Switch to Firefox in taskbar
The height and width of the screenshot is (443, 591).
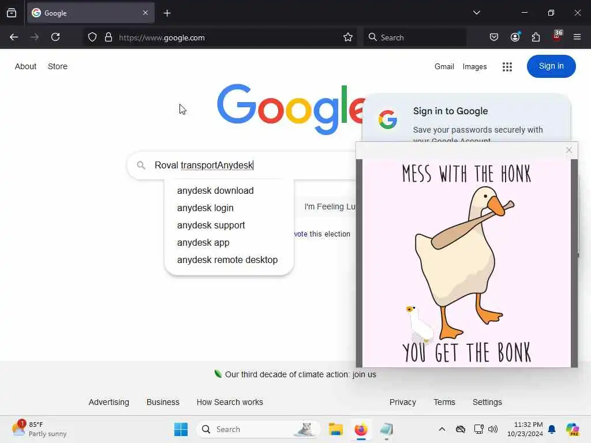[361, 429]
